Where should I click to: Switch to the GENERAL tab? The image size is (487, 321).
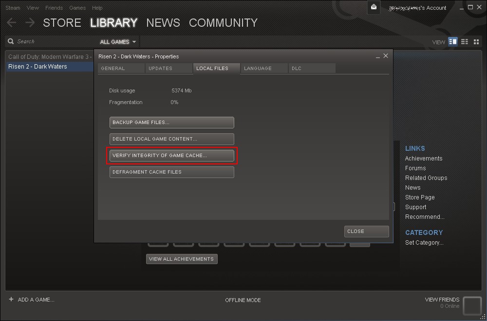tap(121, 69)
